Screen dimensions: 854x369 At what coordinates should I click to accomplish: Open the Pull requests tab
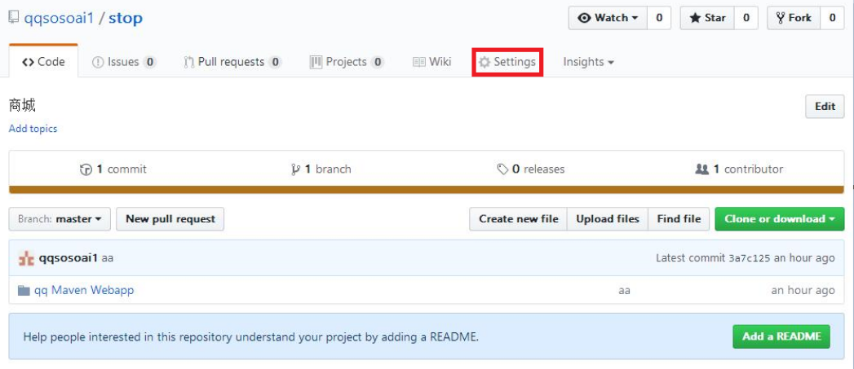(232, 62)
